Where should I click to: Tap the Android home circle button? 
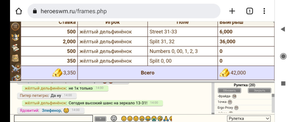(x=283, y=56)
